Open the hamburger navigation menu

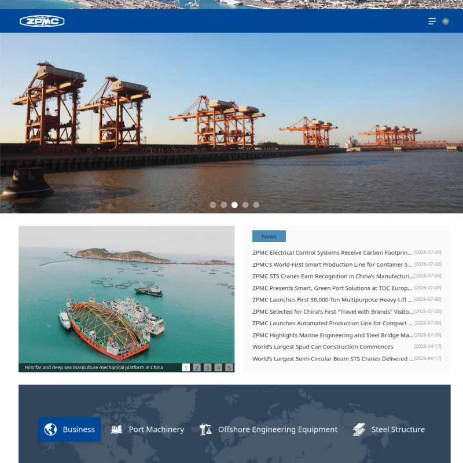432,21
